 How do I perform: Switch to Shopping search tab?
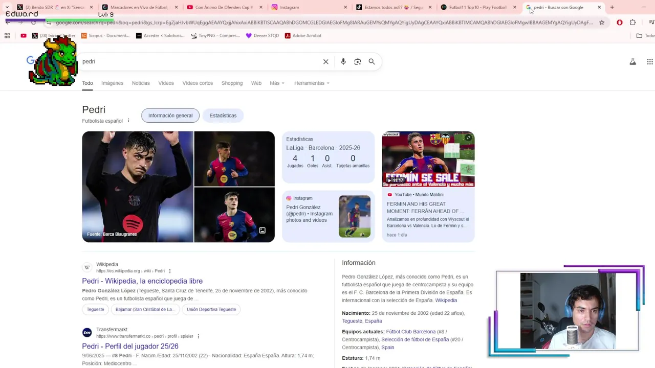coord(232,83)
